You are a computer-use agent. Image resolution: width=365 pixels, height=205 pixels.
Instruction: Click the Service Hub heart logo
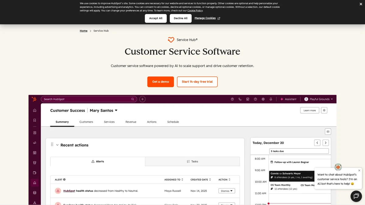(171, 40)
